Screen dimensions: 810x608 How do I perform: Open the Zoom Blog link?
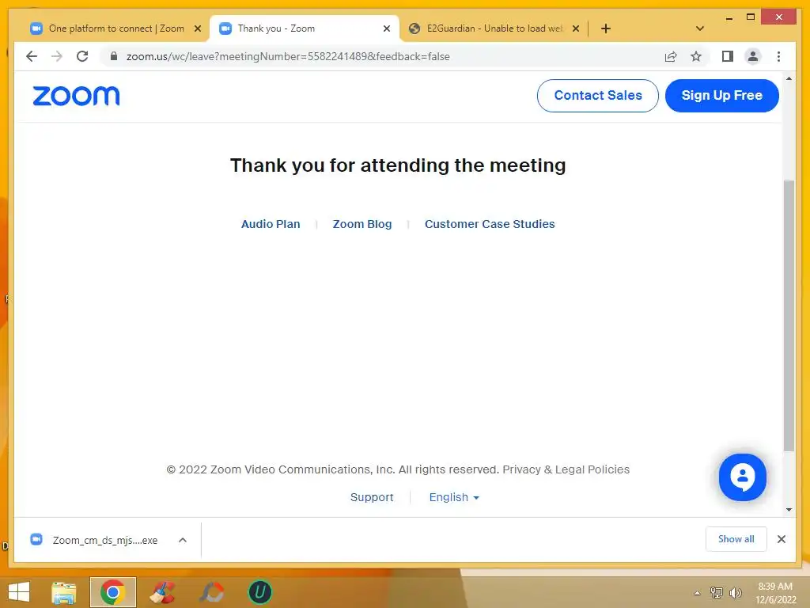tap(362, 224)
